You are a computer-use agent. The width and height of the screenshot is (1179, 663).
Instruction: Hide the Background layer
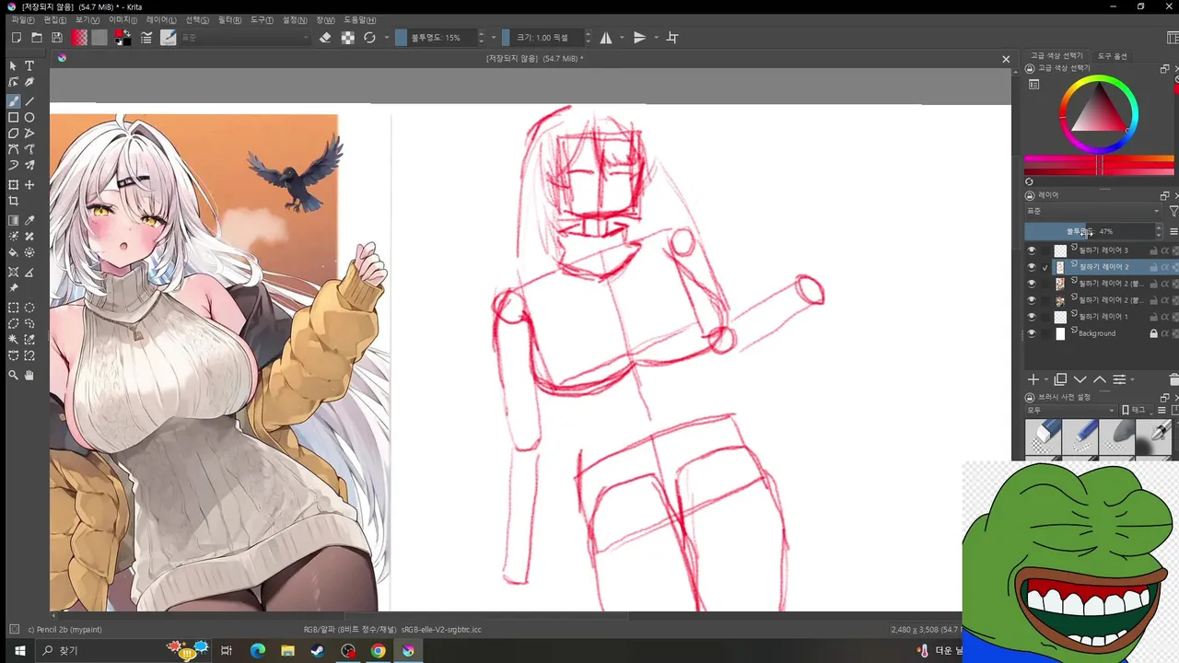1032,333
